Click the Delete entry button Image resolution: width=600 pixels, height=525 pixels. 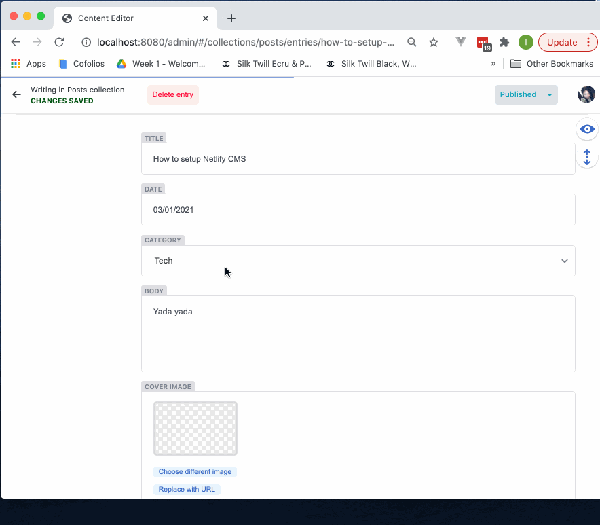pyautogui.click(x=172, y=94)
